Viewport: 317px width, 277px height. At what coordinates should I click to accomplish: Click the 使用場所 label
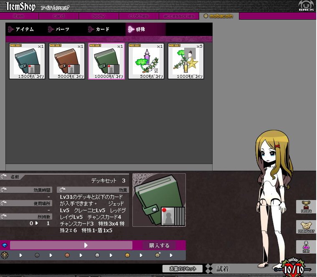point(42,203)
